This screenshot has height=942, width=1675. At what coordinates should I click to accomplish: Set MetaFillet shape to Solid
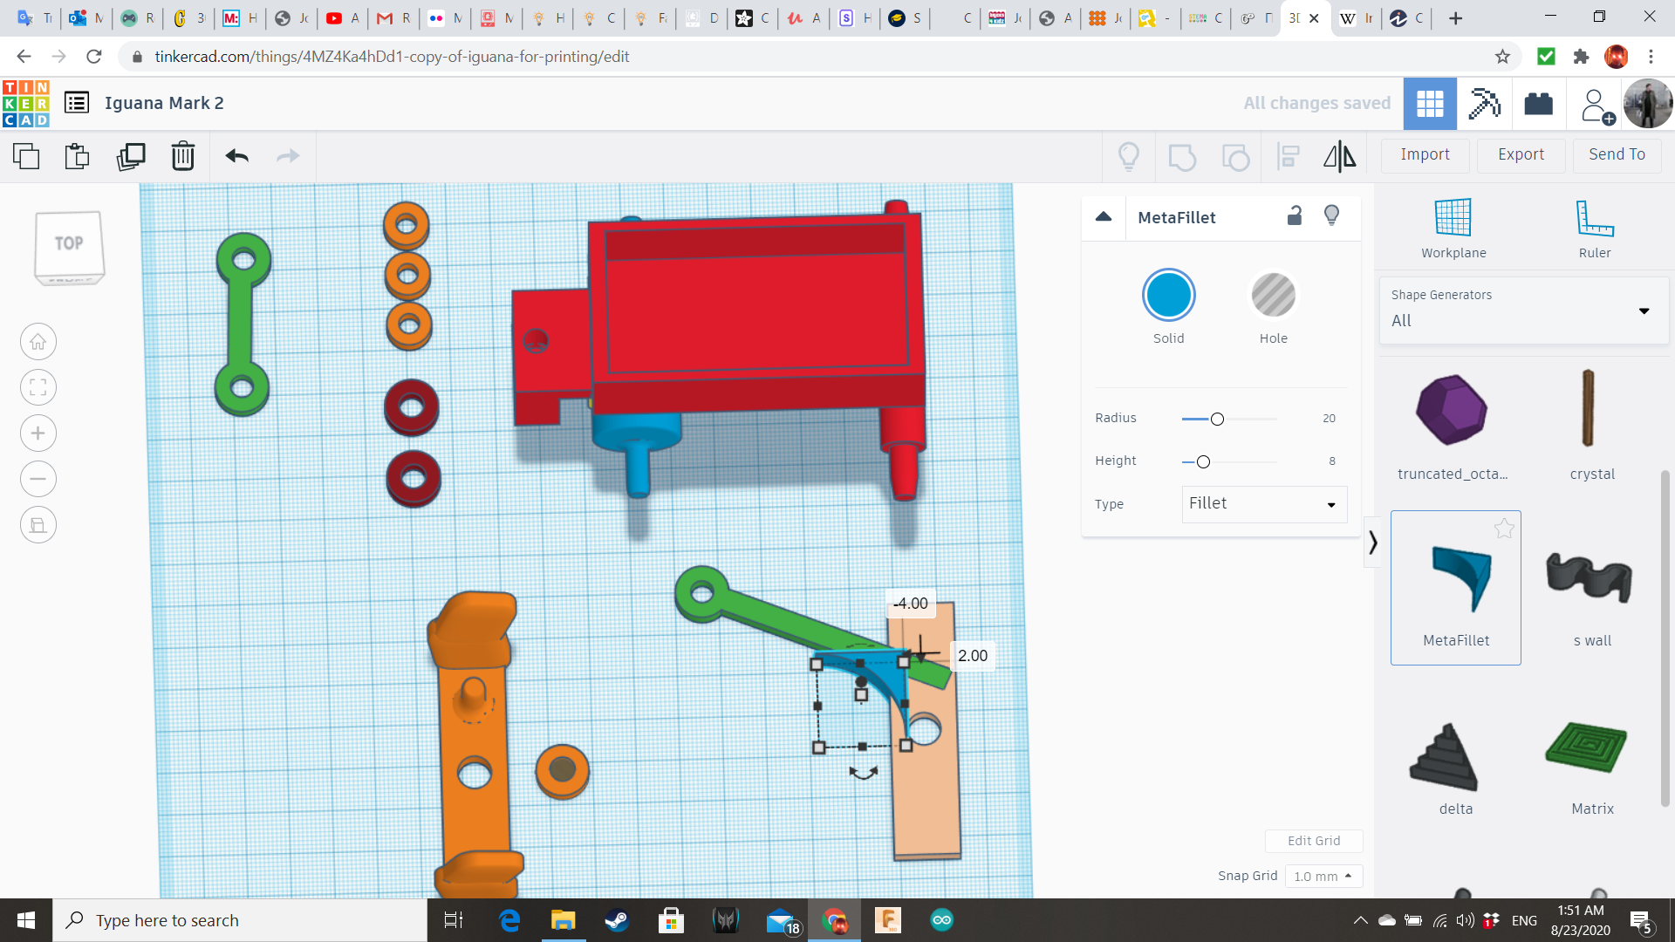(x=1168, y=296)
